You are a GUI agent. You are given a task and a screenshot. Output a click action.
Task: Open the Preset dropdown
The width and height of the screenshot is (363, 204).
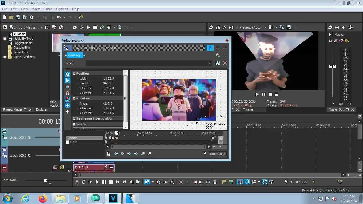coord(210,63)
